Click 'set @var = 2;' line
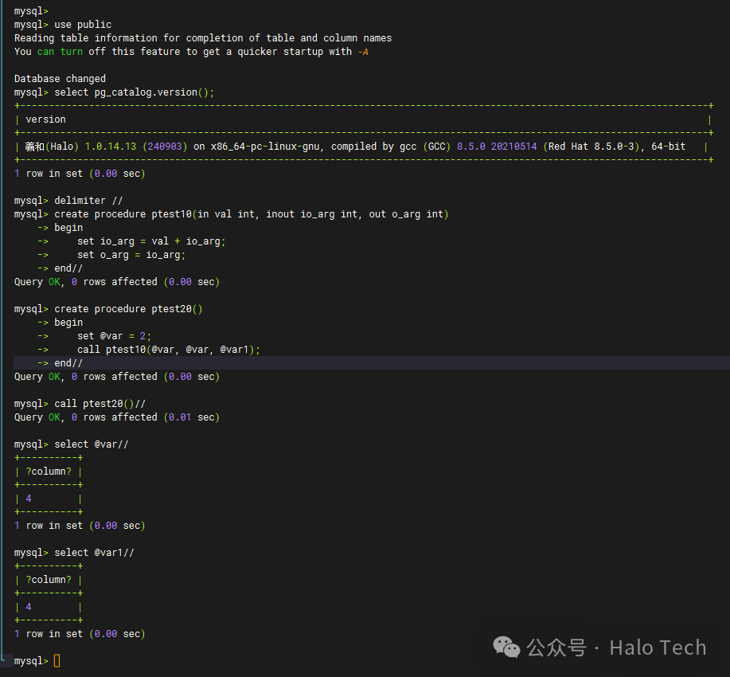 114,336
